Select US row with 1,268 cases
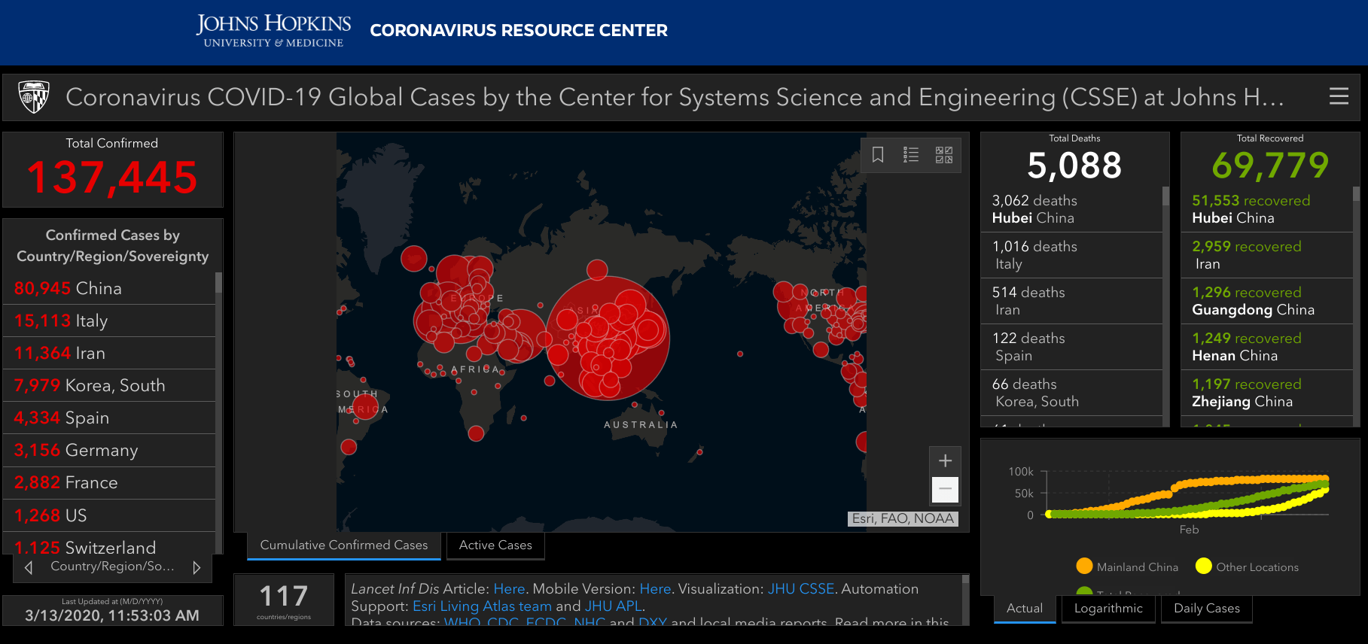Viewport: 1368px width, 644px height. click(109, 515)
